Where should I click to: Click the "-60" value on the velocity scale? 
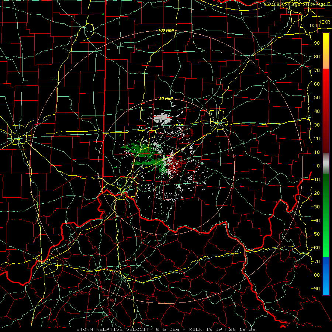click(315, 248)
